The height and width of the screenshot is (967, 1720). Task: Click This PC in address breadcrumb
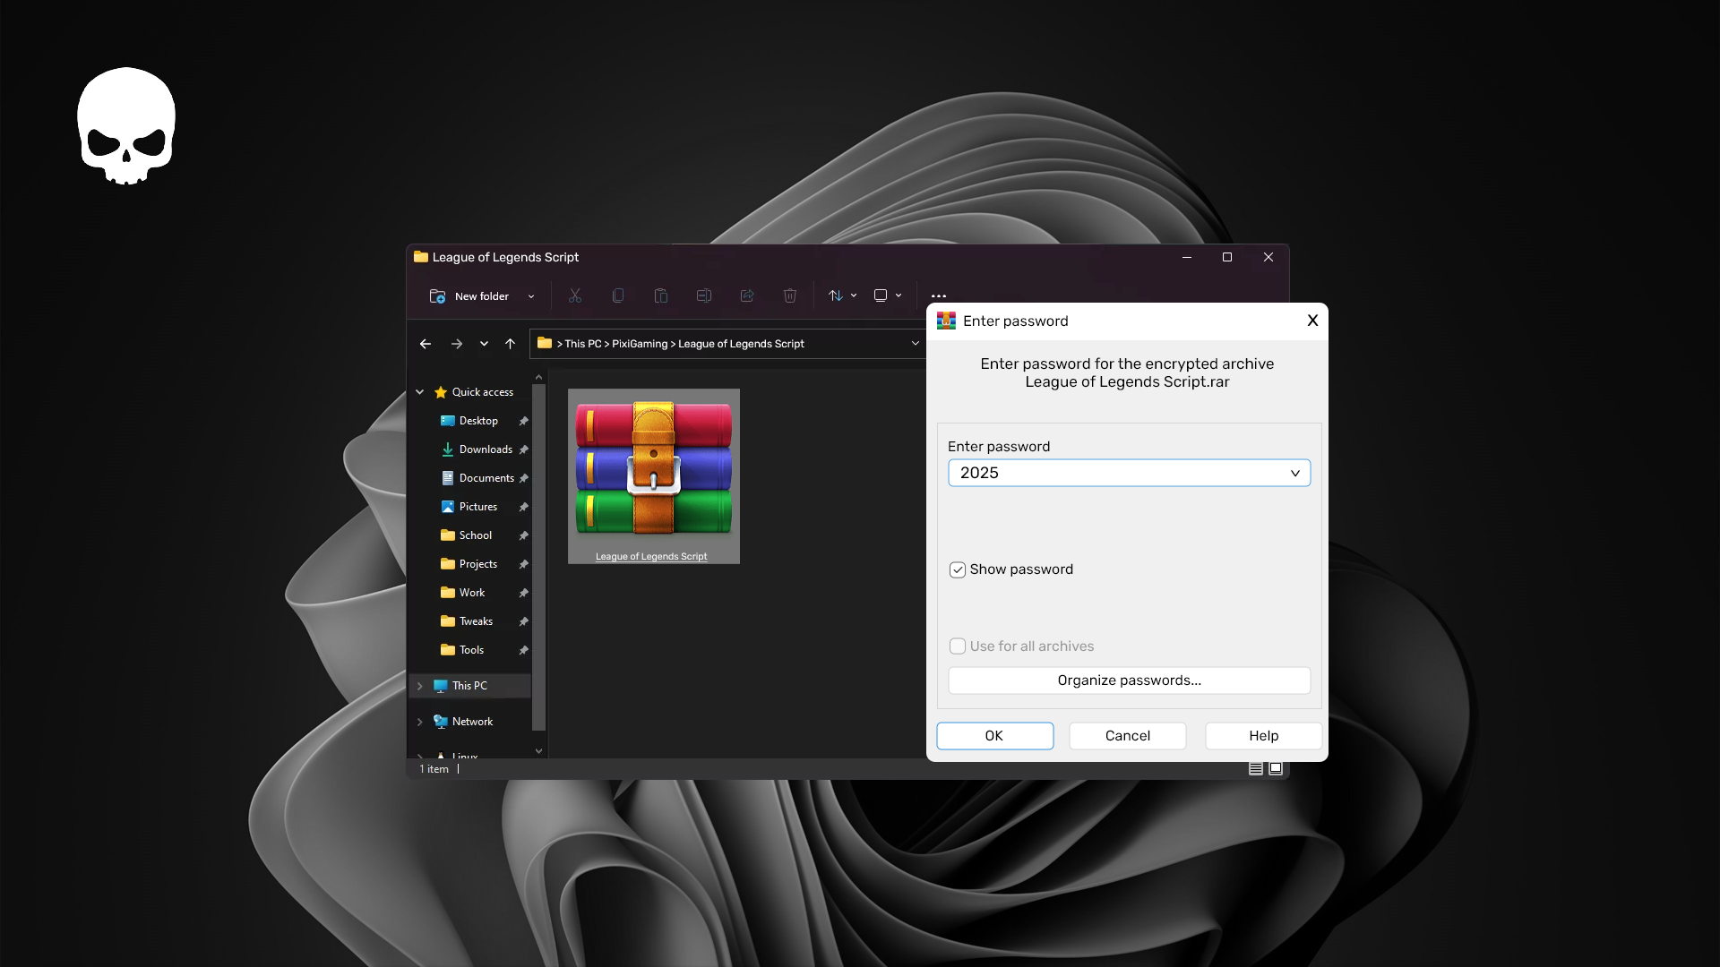583,344
